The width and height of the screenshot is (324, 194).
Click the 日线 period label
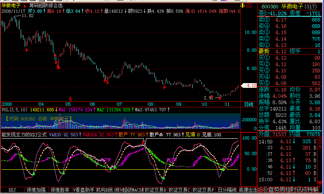pos(249,104)
